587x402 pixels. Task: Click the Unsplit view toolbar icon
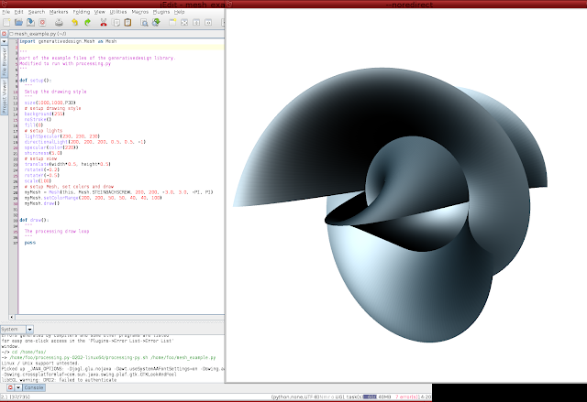tap(184, 22)
